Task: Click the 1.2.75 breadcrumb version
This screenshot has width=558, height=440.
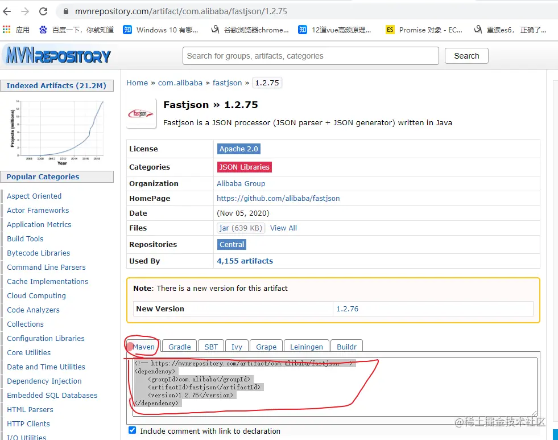Action: (267, 83)
